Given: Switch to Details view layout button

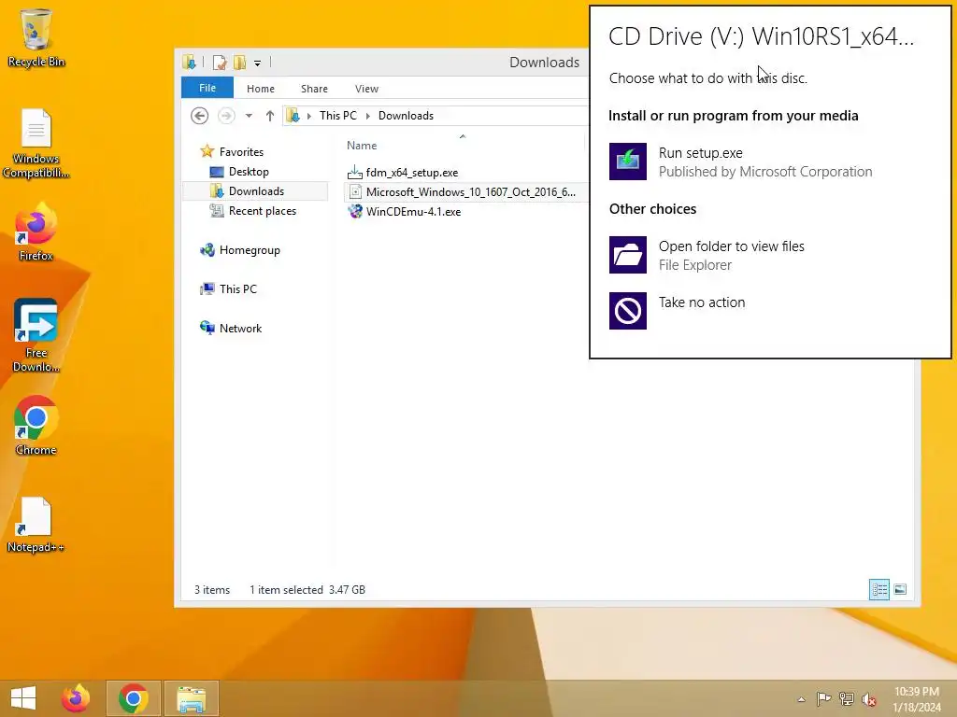Looking at the screenshot, I should (x=878, y=590).
